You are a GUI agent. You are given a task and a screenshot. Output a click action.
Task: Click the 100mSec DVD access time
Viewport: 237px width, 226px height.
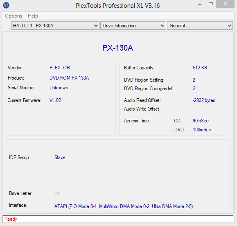click(x=202, y=130)
